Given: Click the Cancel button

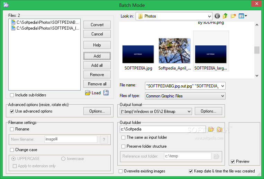Looking at the screenshot, I should pyautogui.click(x=97, y=34).
